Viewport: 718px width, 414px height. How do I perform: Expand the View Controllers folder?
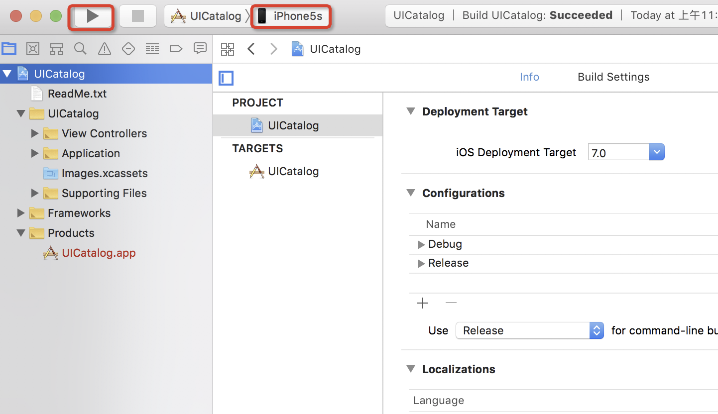35,133
